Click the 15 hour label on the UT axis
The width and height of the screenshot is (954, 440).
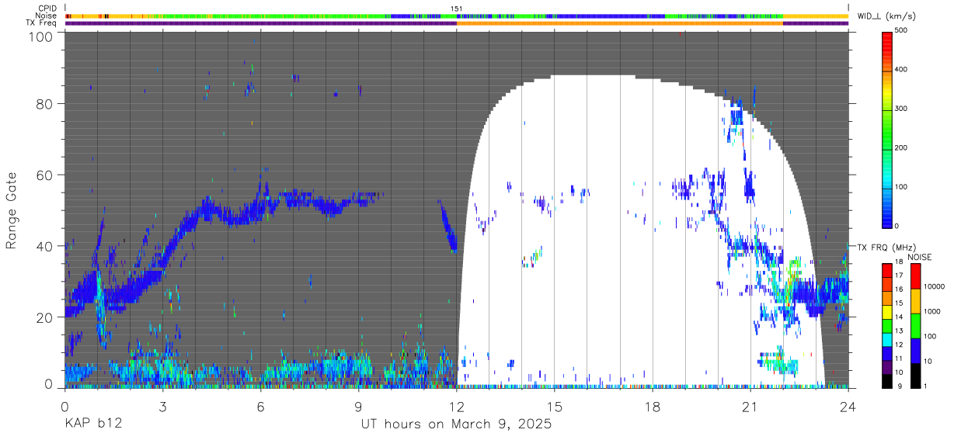554,406
